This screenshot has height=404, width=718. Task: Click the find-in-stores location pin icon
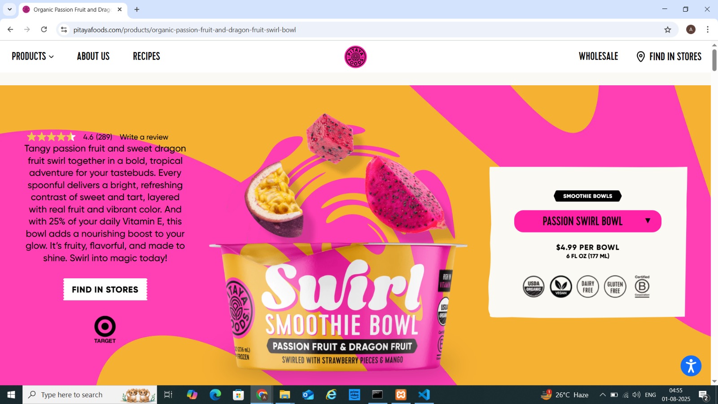tap(640, 57)
